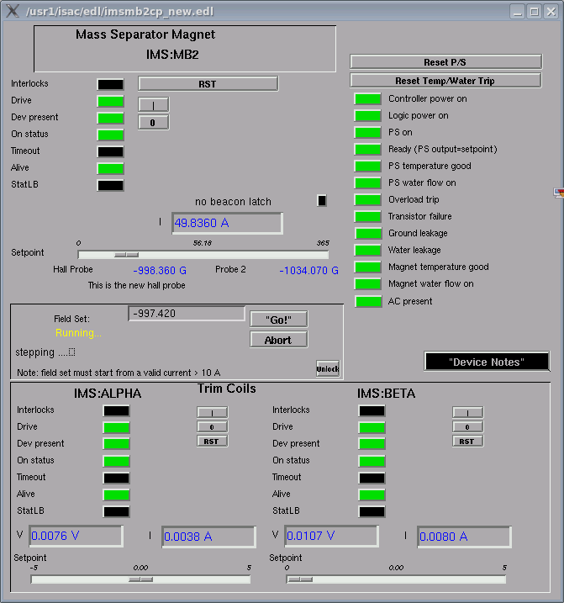
Task: Click the Controller power on status LED
Action: (x=367, y=99)
